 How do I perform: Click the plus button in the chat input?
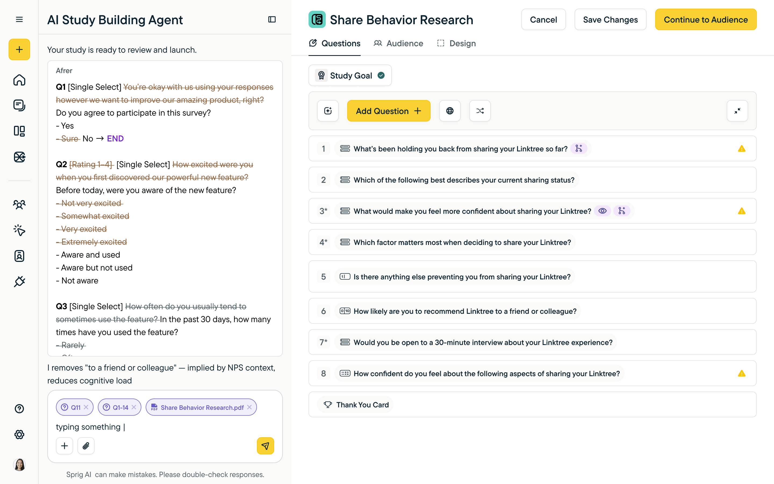coord(64,446)
